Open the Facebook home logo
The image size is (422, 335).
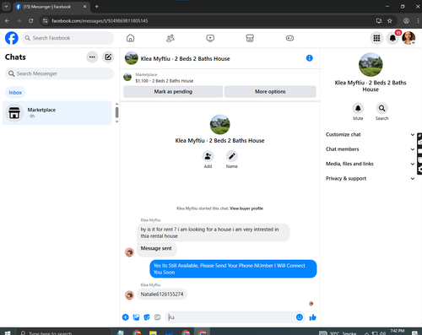click(x=12, y=38)
